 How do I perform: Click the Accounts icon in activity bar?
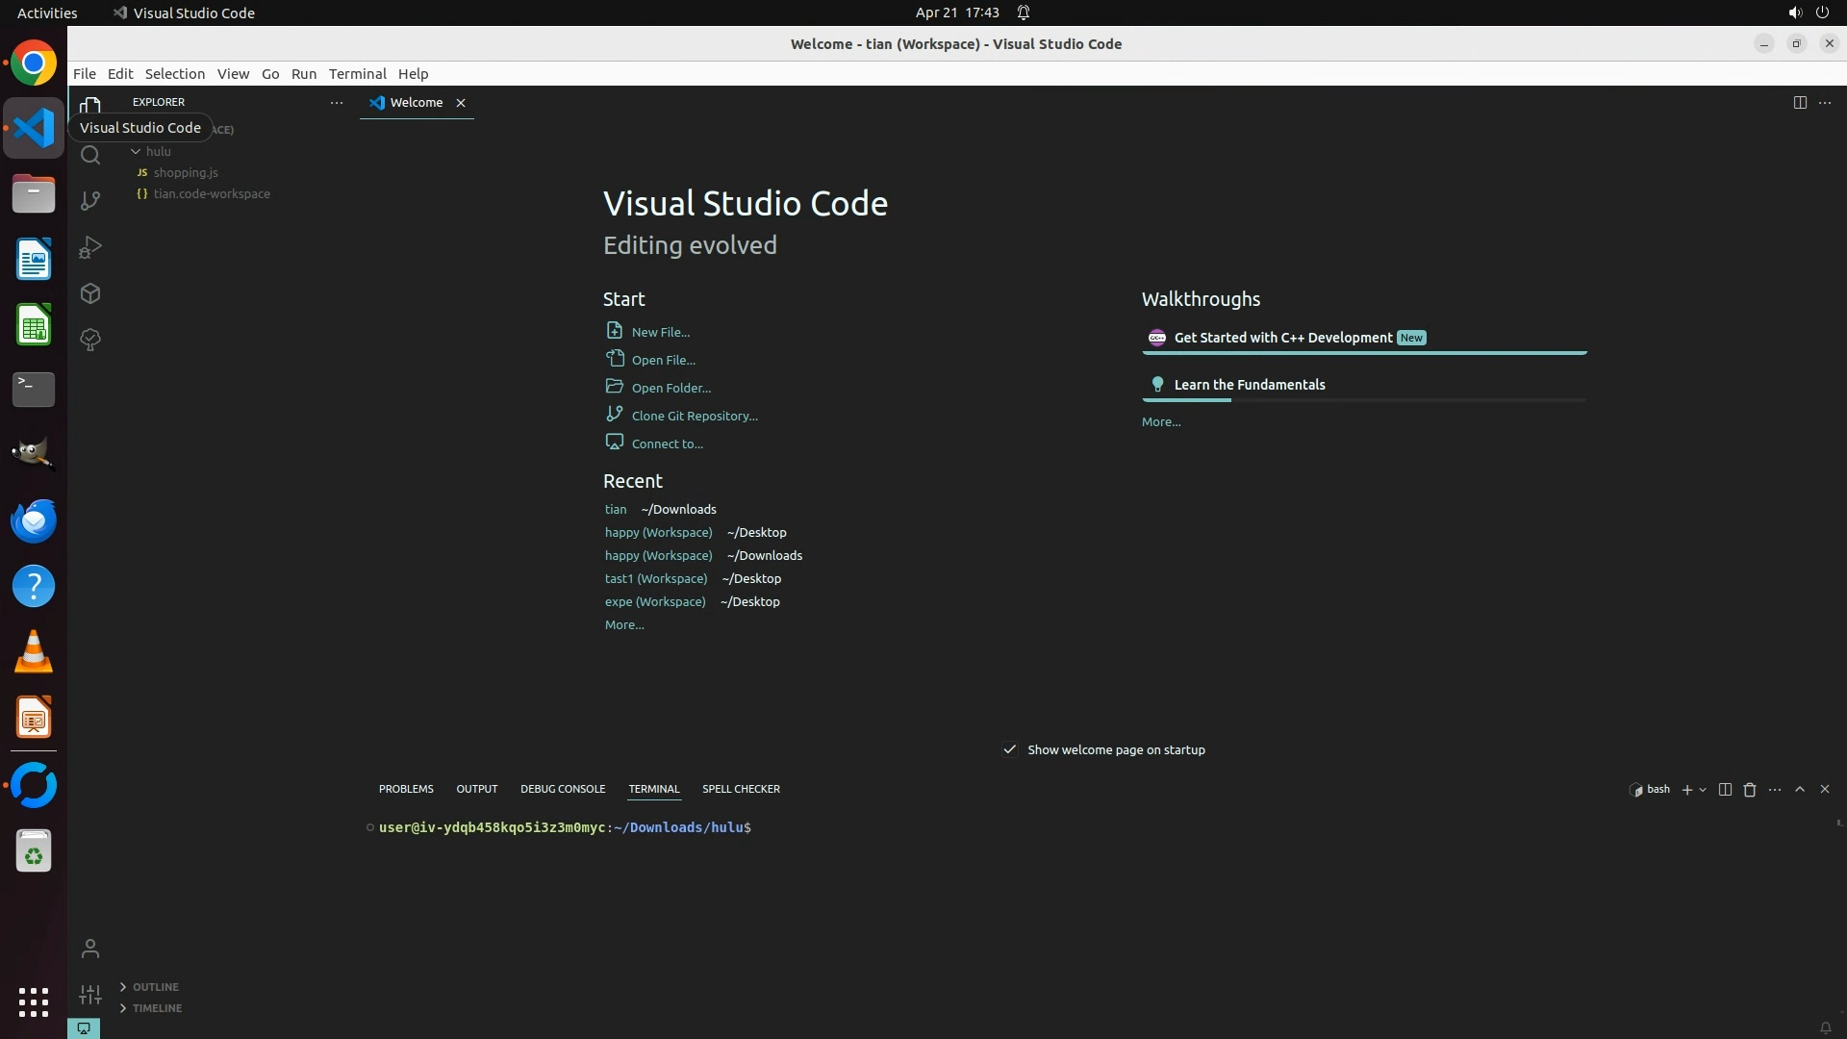[90, 949]
